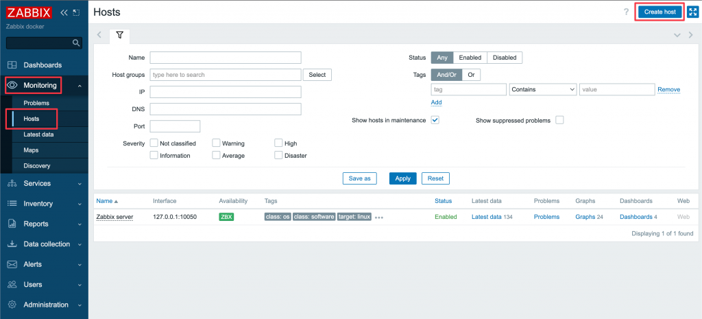Open the filter tabs list chevron

pyautogui.click(x=677, y=35)
